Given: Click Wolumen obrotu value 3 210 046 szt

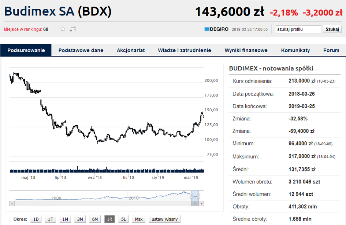Looking at the screenshot, I should [x=304, y=182].
